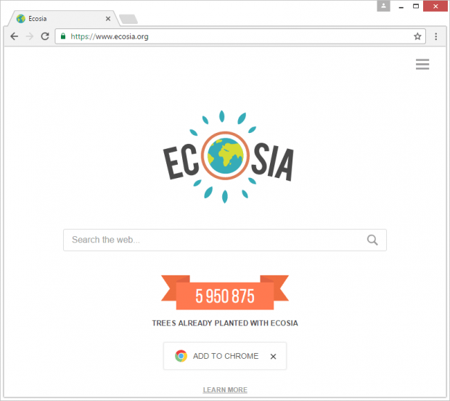Bookmark this page with the star icon

[417, 36]
